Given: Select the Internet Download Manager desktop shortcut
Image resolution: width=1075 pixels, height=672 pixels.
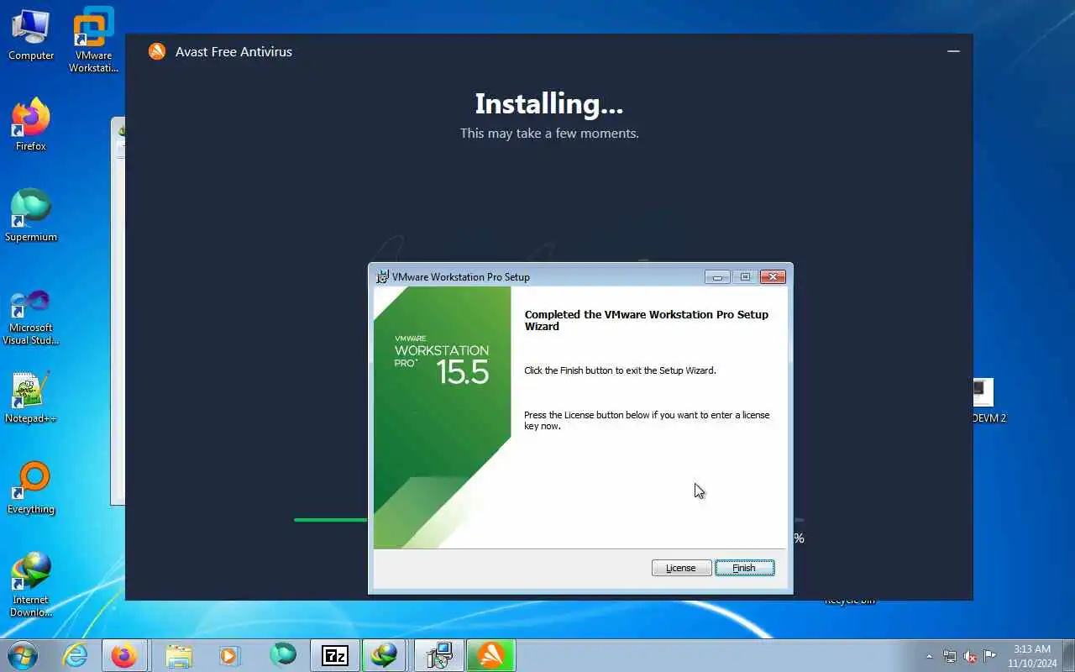Looking at the screenshot, I should (31, 585).
